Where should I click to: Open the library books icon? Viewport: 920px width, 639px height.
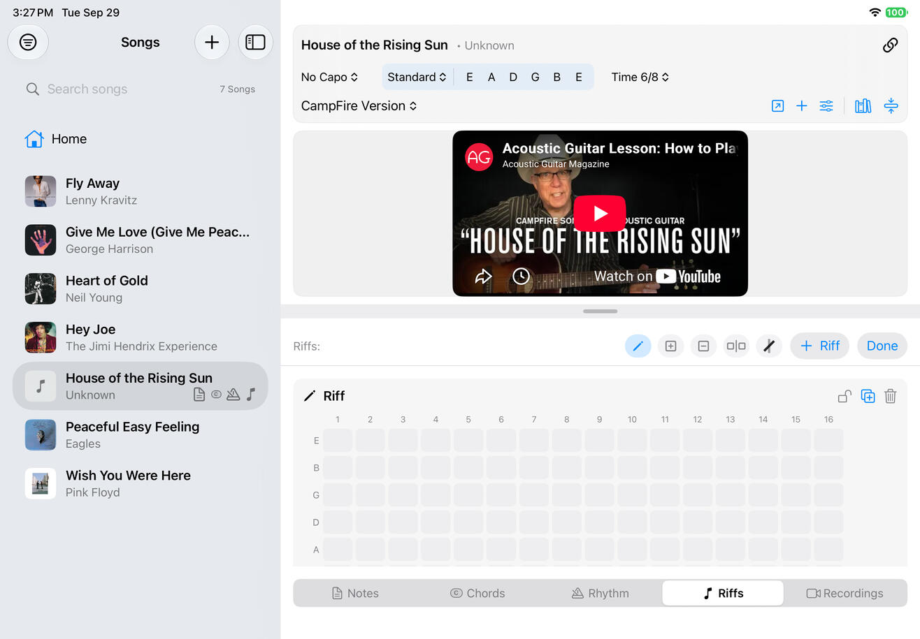[x=863, y=106]
